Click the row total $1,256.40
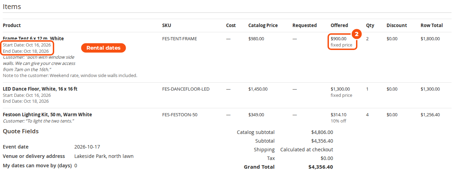 coord(430,115)
